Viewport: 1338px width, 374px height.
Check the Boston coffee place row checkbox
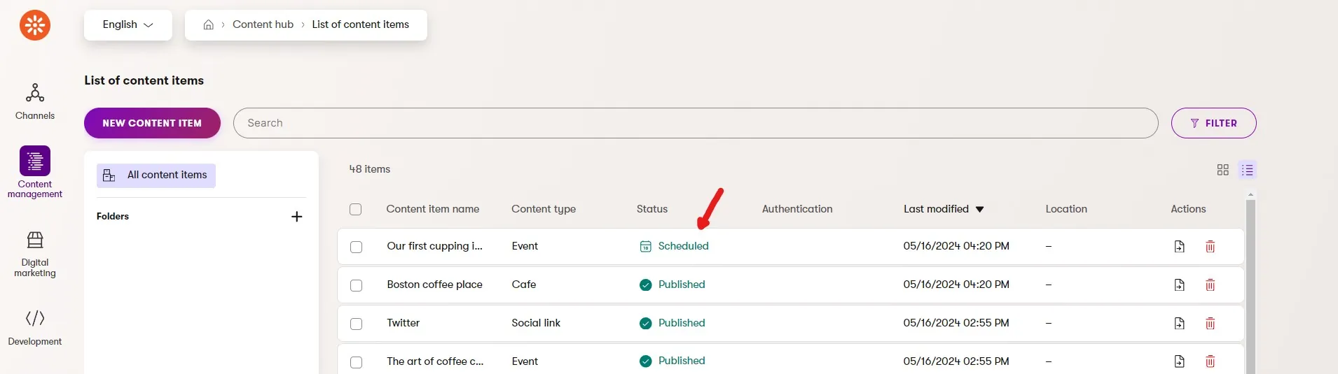pyautogui.click(x=356, y=285)
